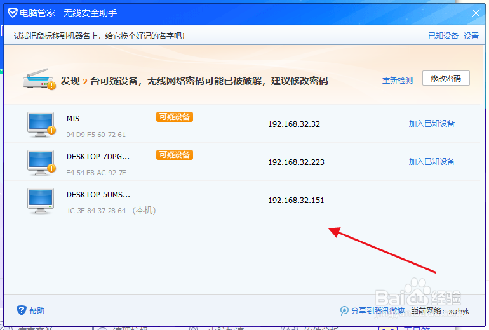489x330 pixels.
Task: Select the DESKTOP-7DPG computer icon
Action: (x=41, y=162)
